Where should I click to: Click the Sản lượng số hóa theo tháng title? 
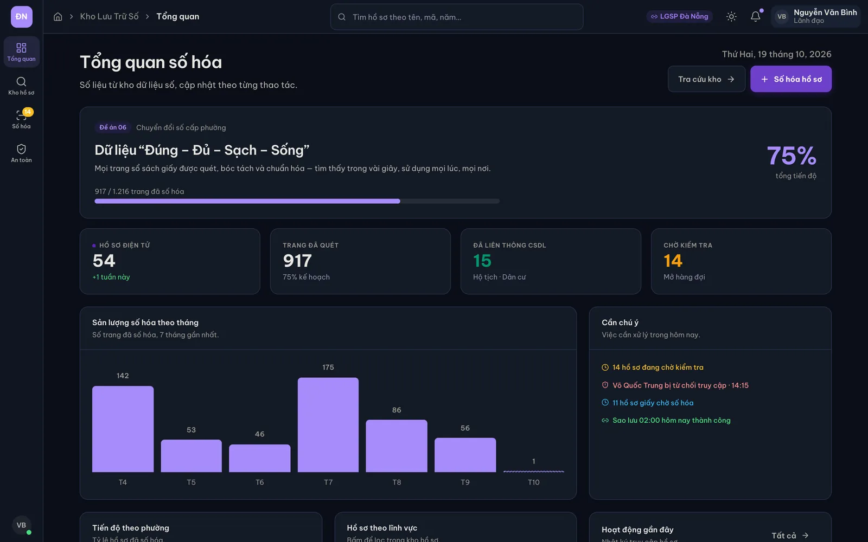tap(145, 322)
